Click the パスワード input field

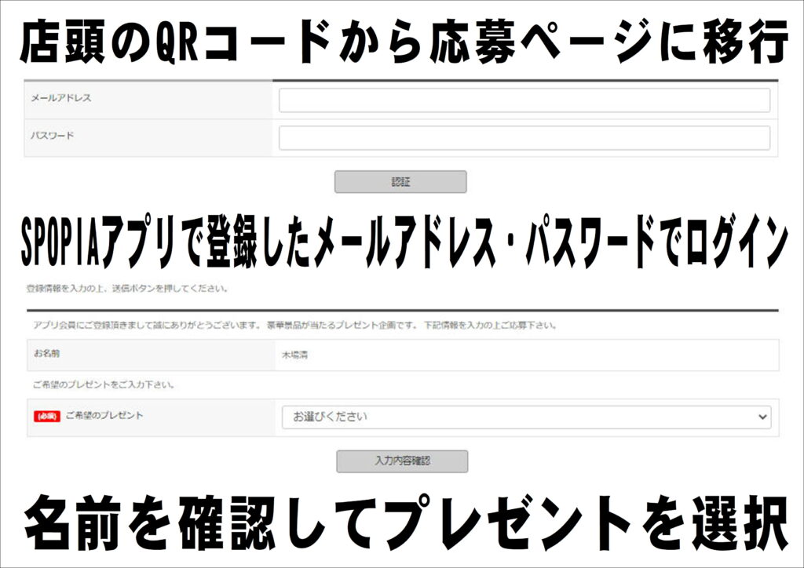point(524,138)
